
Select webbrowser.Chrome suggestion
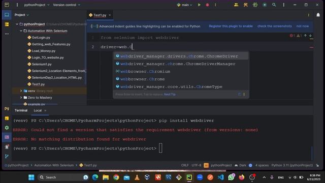181,79
